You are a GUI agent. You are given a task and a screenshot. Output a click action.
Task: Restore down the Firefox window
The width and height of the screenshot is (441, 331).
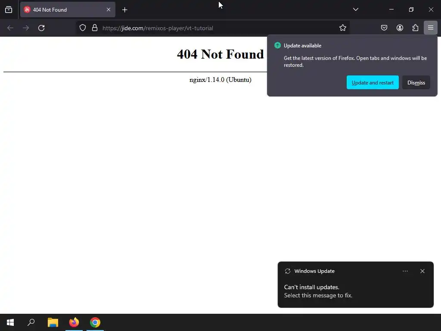(x=411, y=9)
